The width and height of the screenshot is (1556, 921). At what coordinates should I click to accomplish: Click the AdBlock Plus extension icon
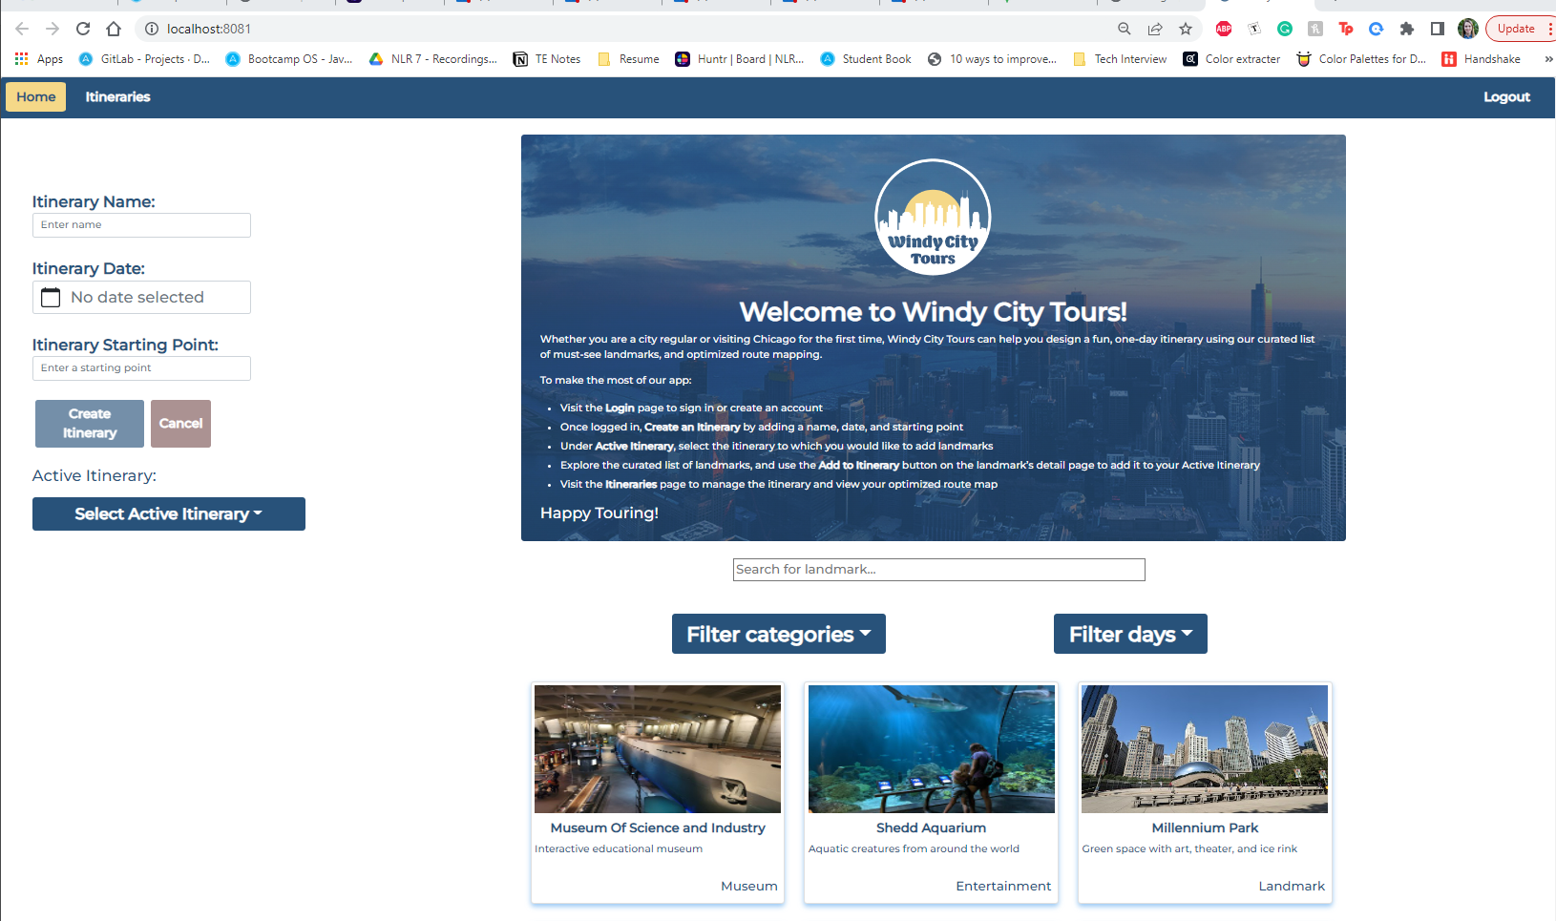[1225, 29]
